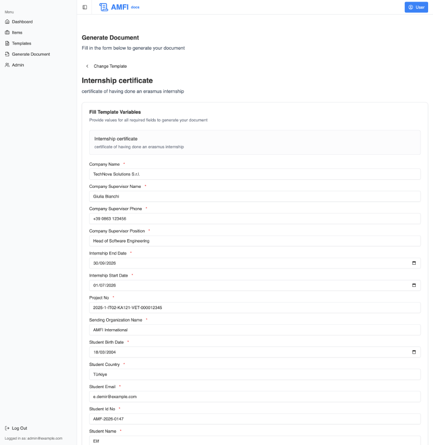Image resolution: width=433 pixels, height=445 pixels.
Task: Open the Dashboard menu item
Action: coord(38,22)
